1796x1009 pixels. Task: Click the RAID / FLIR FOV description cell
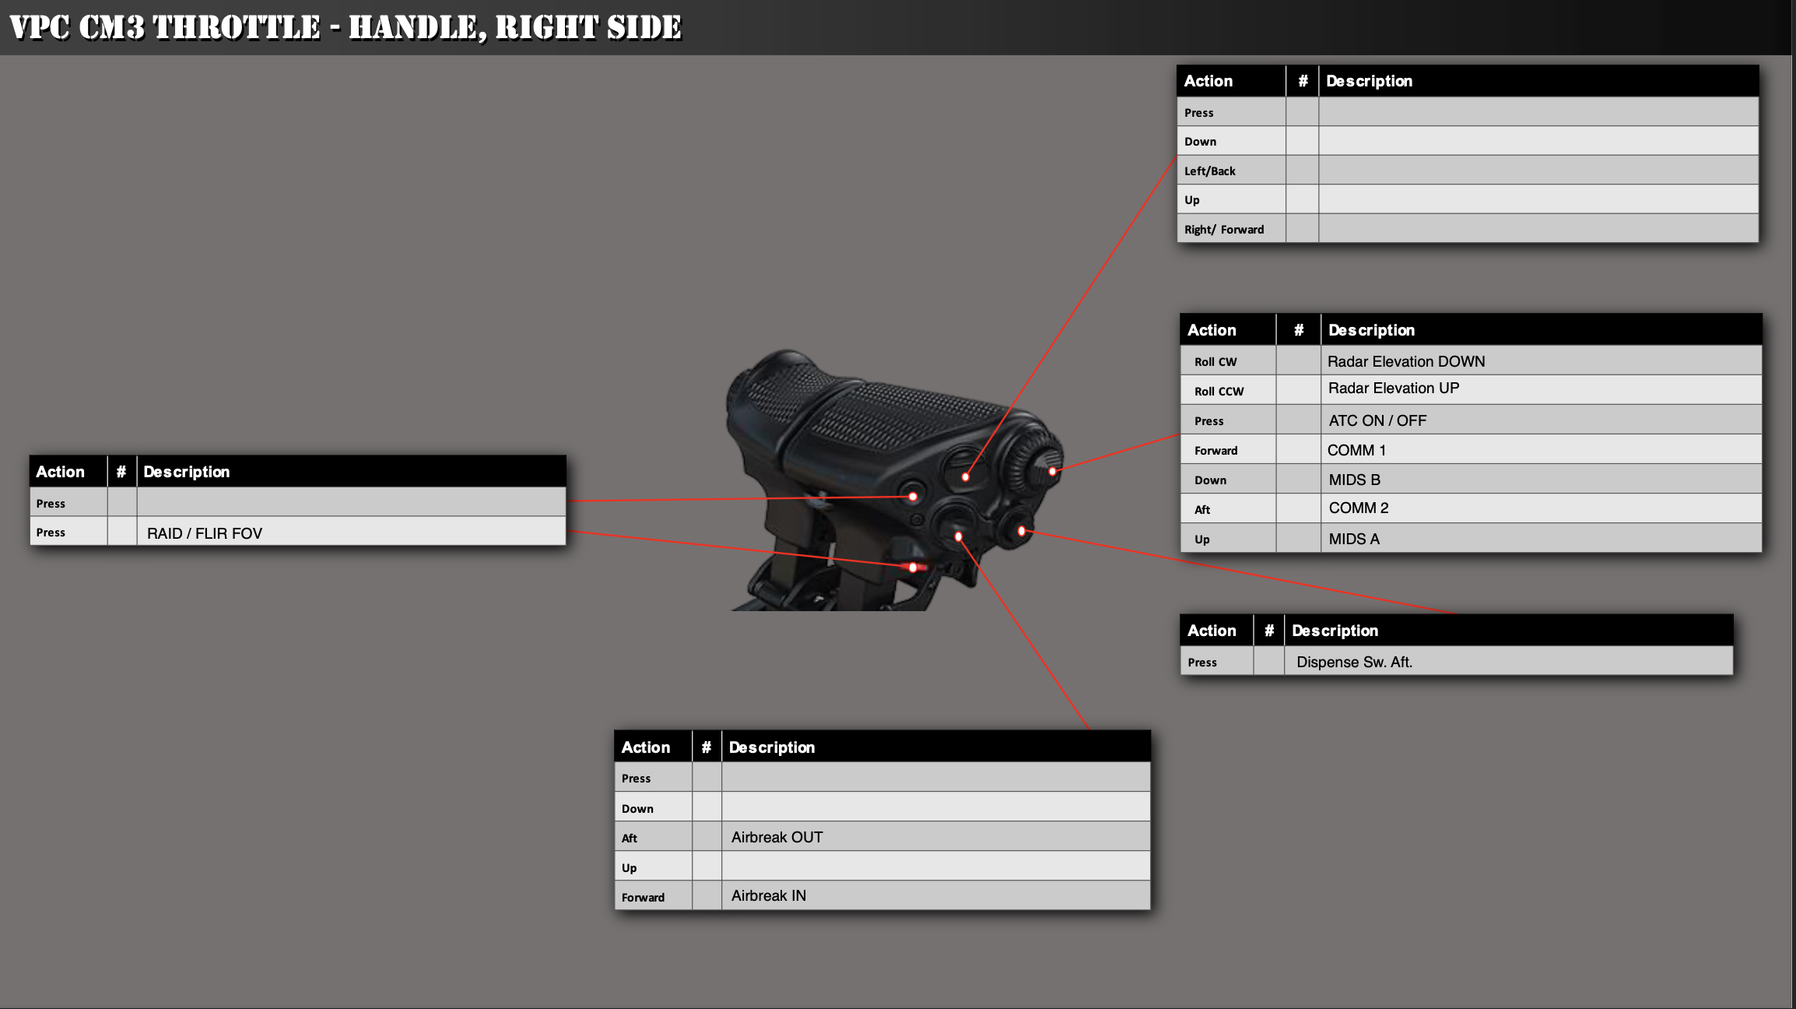205,533
